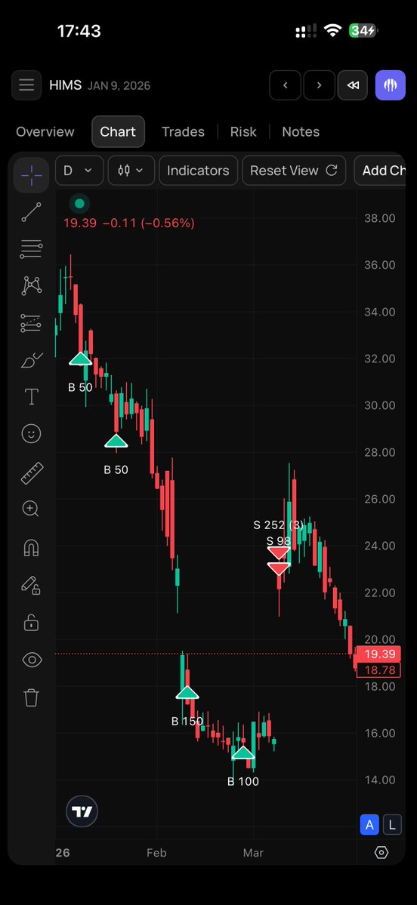Open the forecasting and measurement tools

pos(31,323)
